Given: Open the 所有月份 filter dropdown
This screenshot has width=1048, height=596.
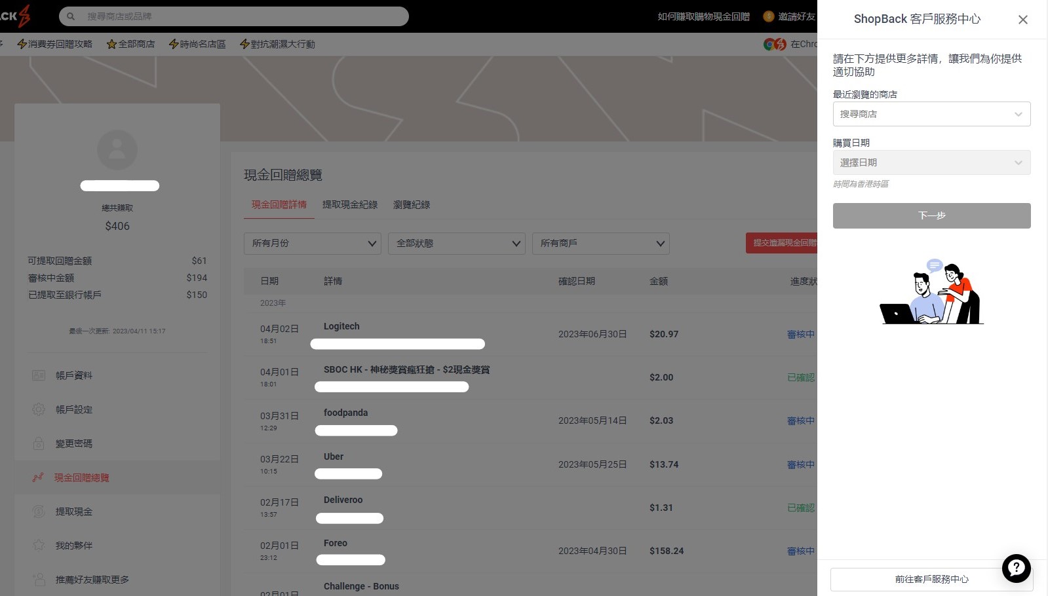Looking at the screenshot, I should pyautogui.click(x=312, y=243).
